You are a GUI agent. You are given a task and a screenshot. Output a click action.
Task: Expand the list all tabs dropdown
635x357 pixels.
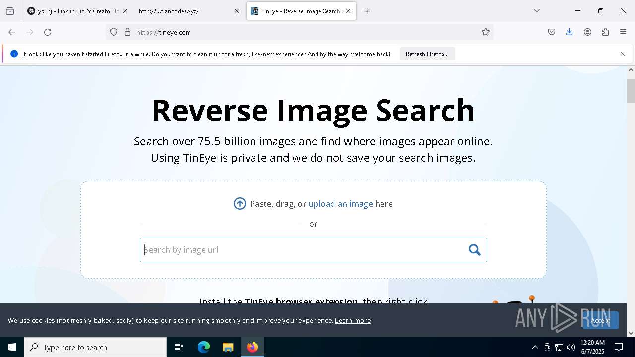click(537, 11)
